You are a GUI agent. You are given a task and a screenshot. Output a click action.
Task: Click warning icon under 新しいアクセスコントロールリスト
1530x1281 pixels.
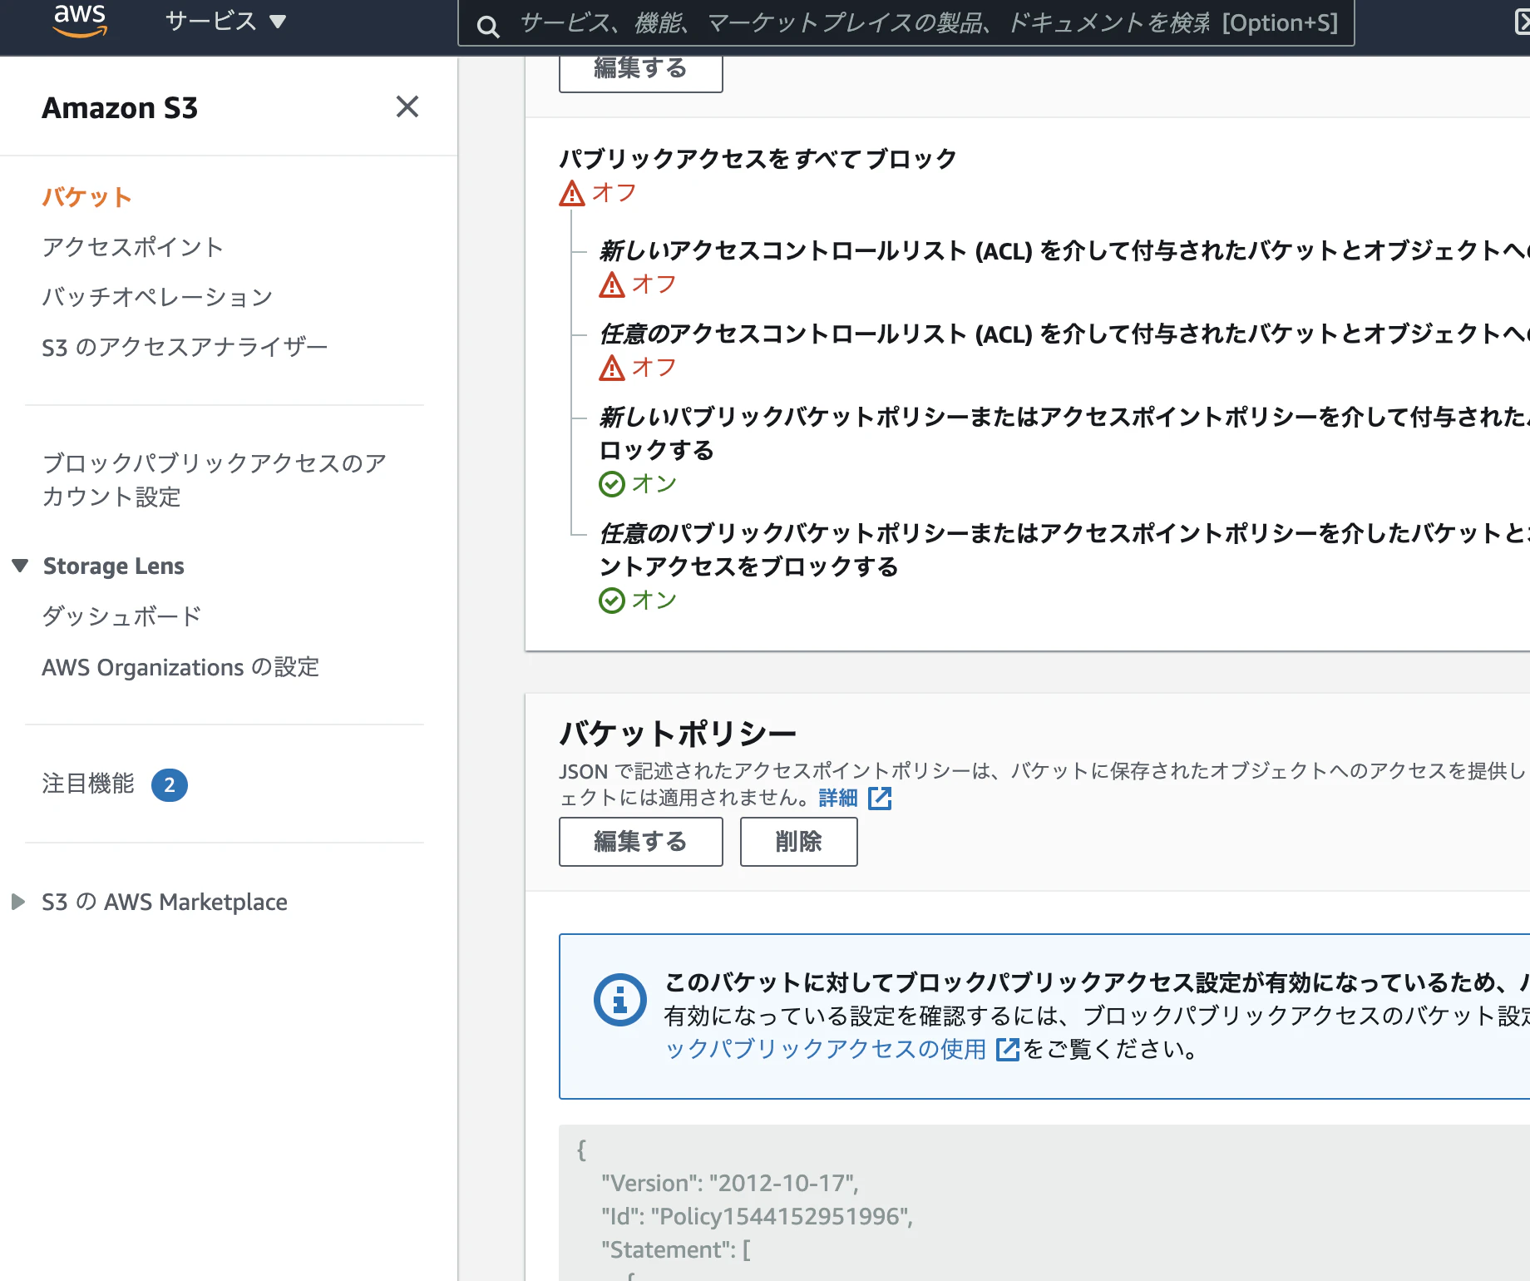[612, 284]
